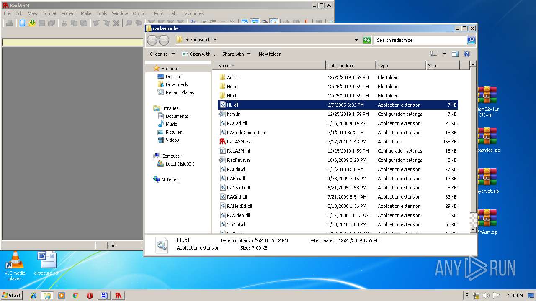Open Windows Media Player from the taskbar
Screen dimensions: 536x301
click(62, 296)
